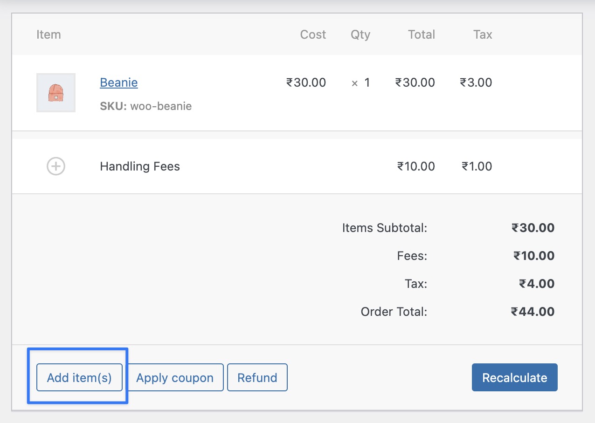The image size is (595, 423).
Task: Click the Order Total ₹44.00 amount
Action: [x=533, y=312]
